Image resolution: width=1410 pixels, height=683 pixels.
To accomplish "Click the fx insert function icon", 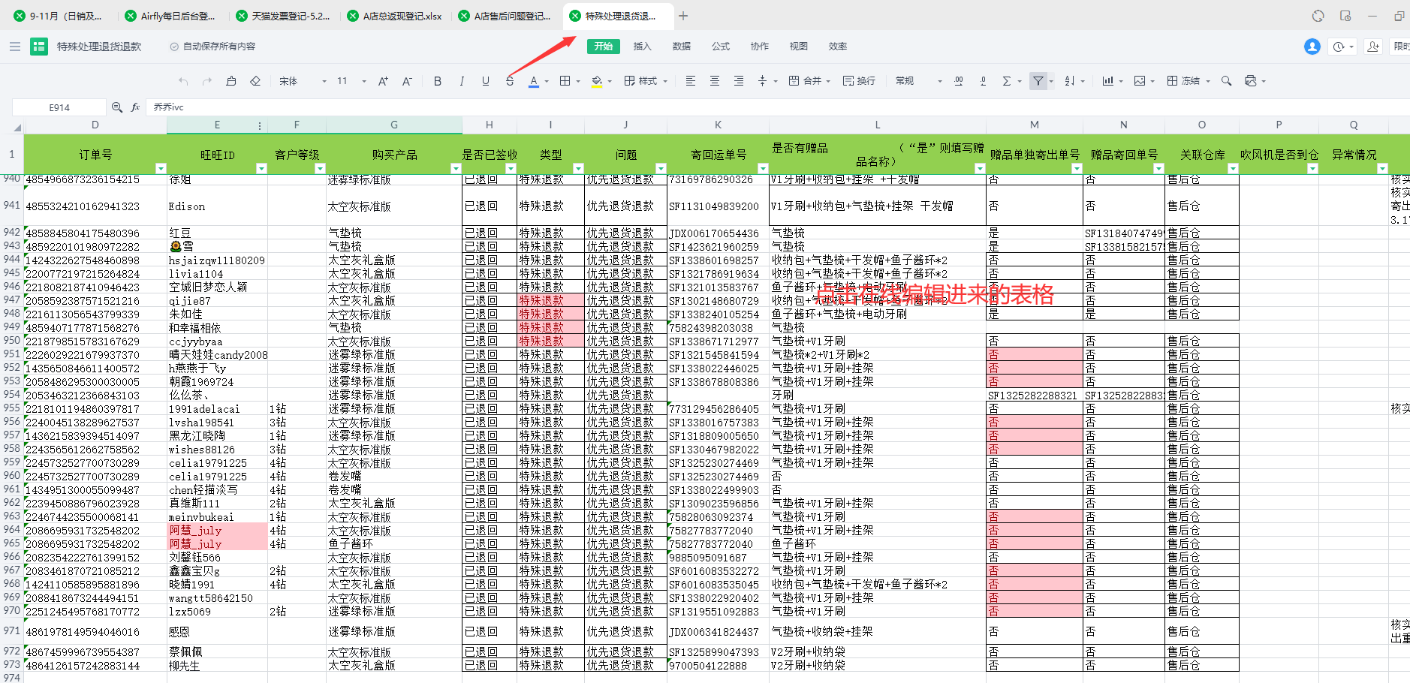I will pos(136,107).
